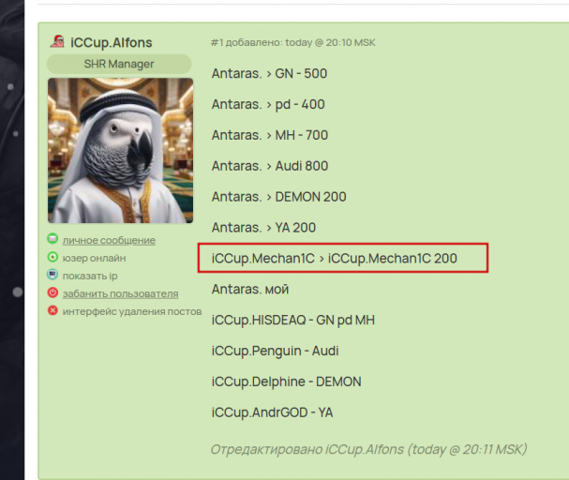The height and width of the screenshot is (480, 569).
Task: Open интерфейс удаления постов option
Action: [x=132, y=311]
